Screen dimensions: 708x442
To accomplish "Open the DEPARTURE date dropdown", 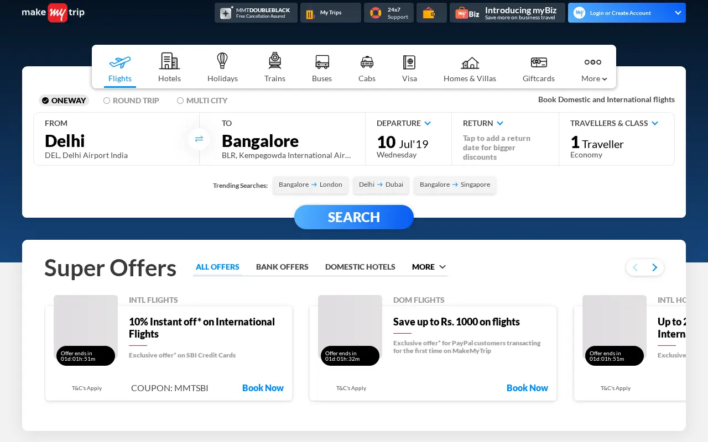I will tap(404, 123).
